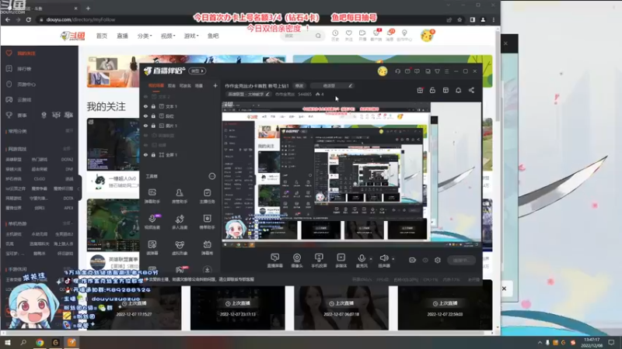Mute the 麦克风 microphone
Image resolution: width=622 pixels, height=349 pixels.
(362, 260)
